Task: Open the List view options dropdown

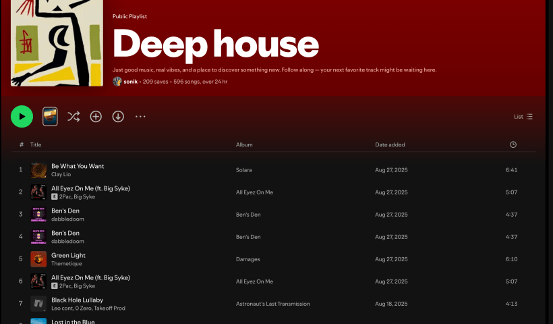Action: (523, 117)
